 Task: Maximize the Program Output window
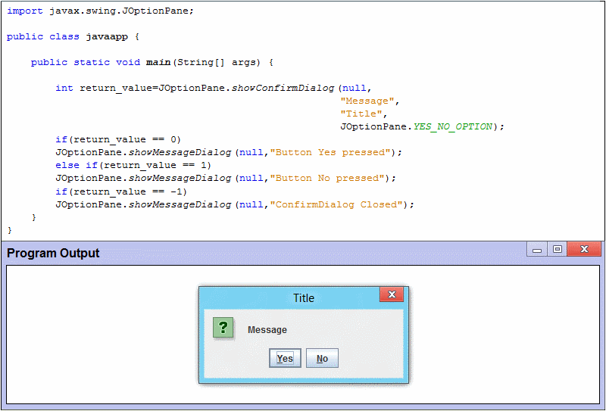click(557, 249)
